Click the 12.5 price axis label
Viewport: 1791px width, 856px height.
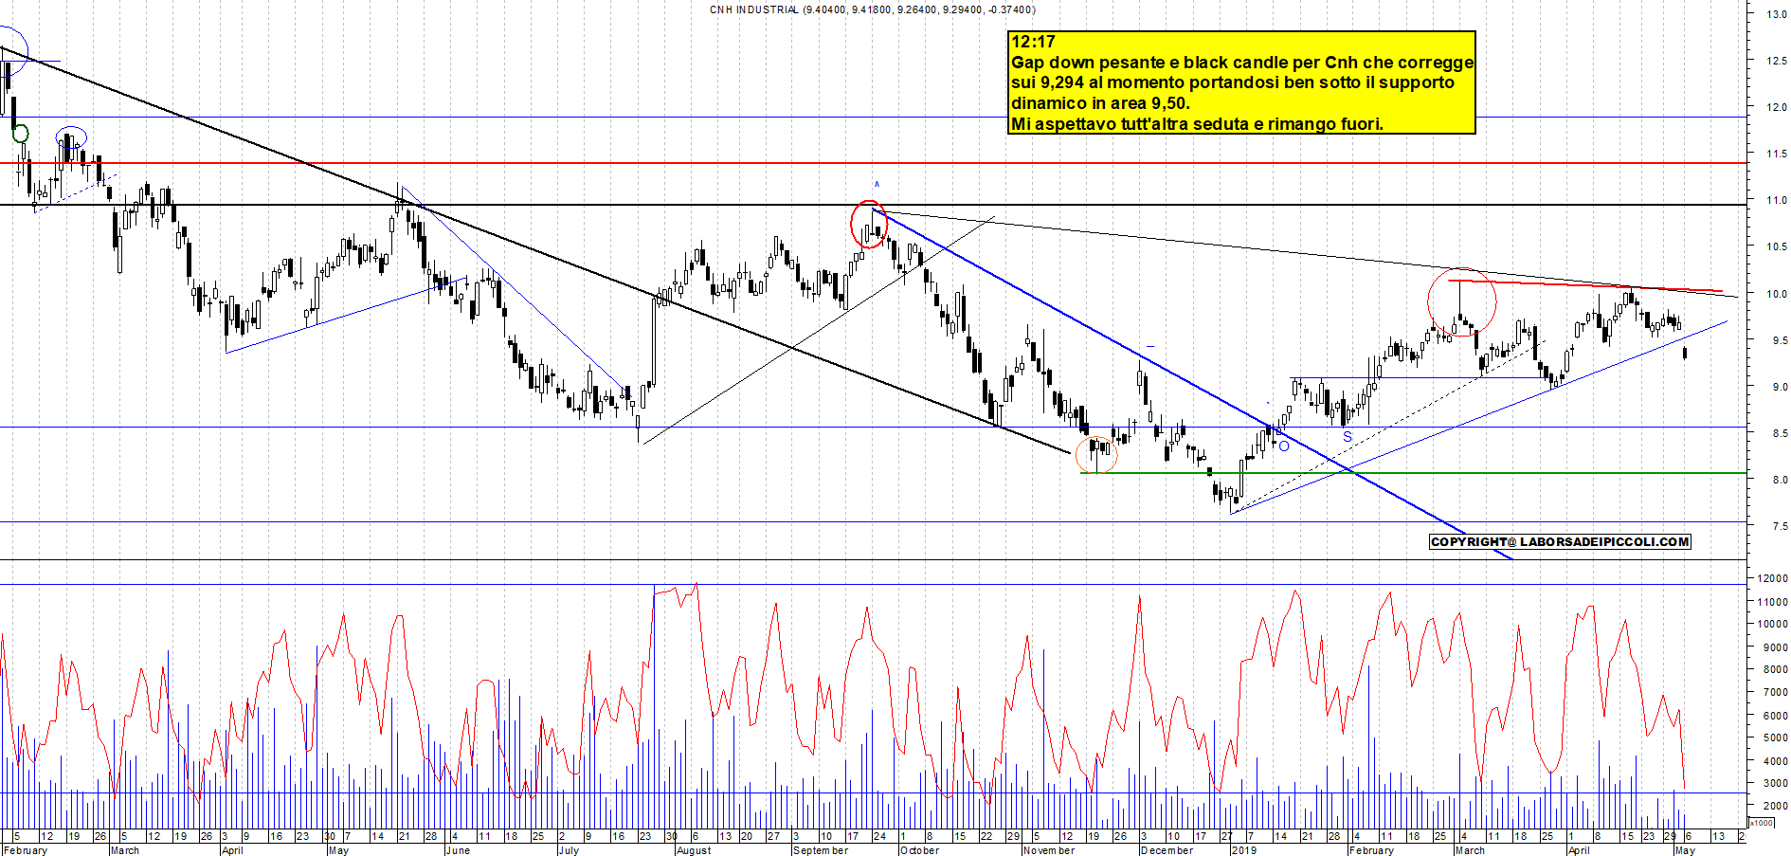pos(1776,61)
